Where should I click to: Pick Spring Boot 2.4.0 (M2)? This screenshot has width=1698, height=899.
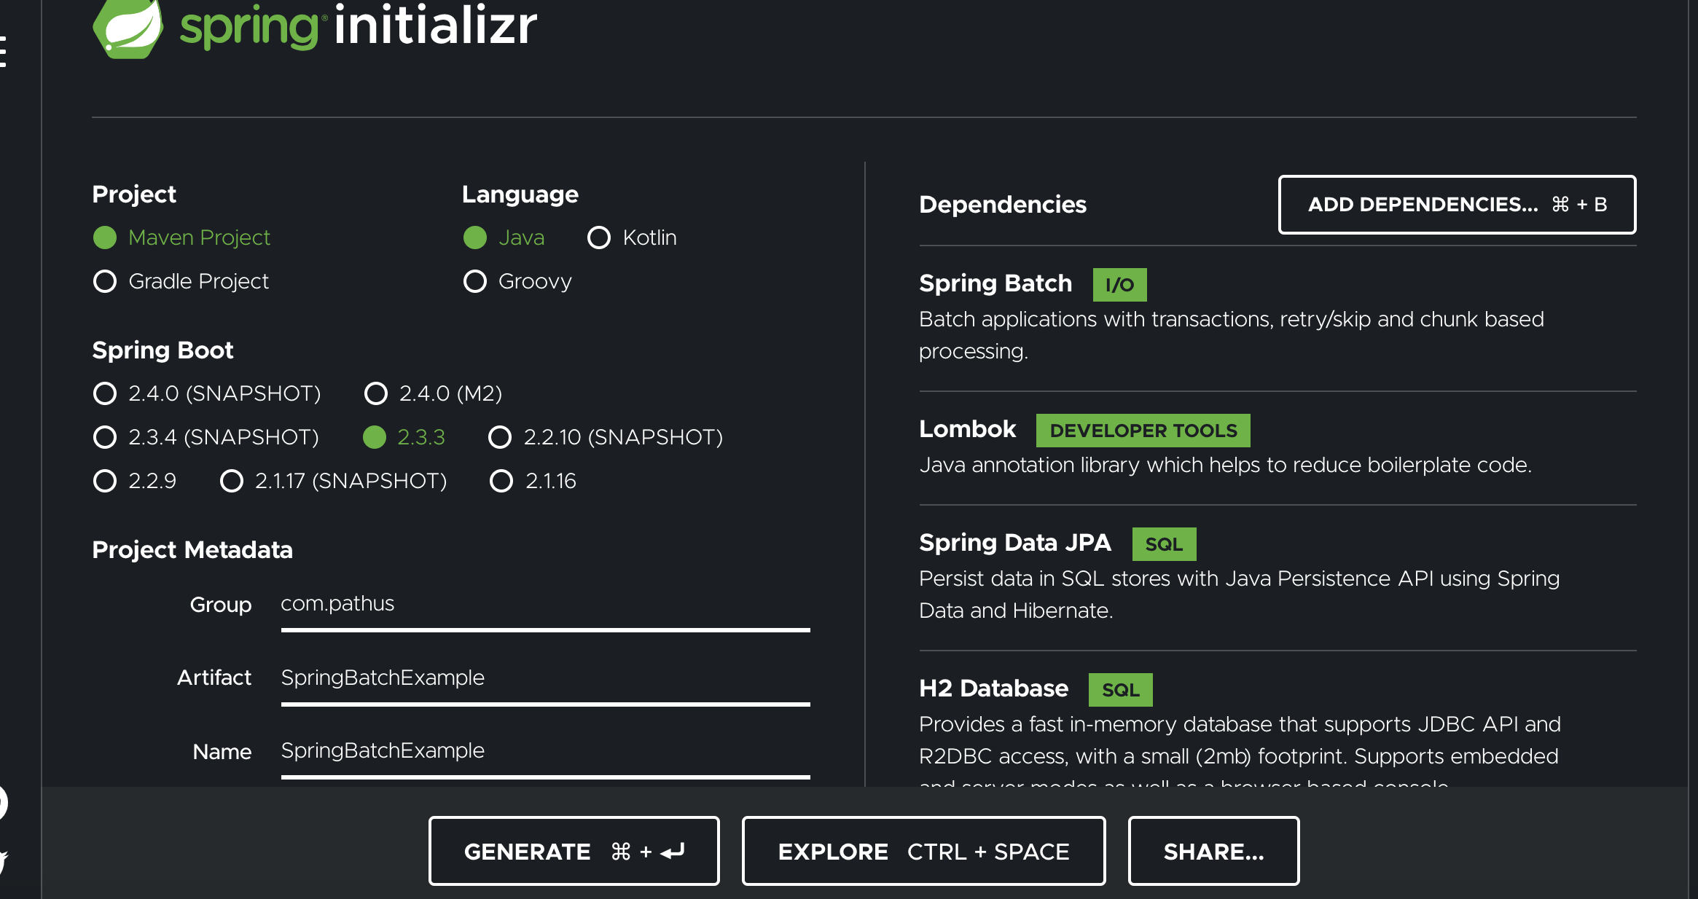376,393
